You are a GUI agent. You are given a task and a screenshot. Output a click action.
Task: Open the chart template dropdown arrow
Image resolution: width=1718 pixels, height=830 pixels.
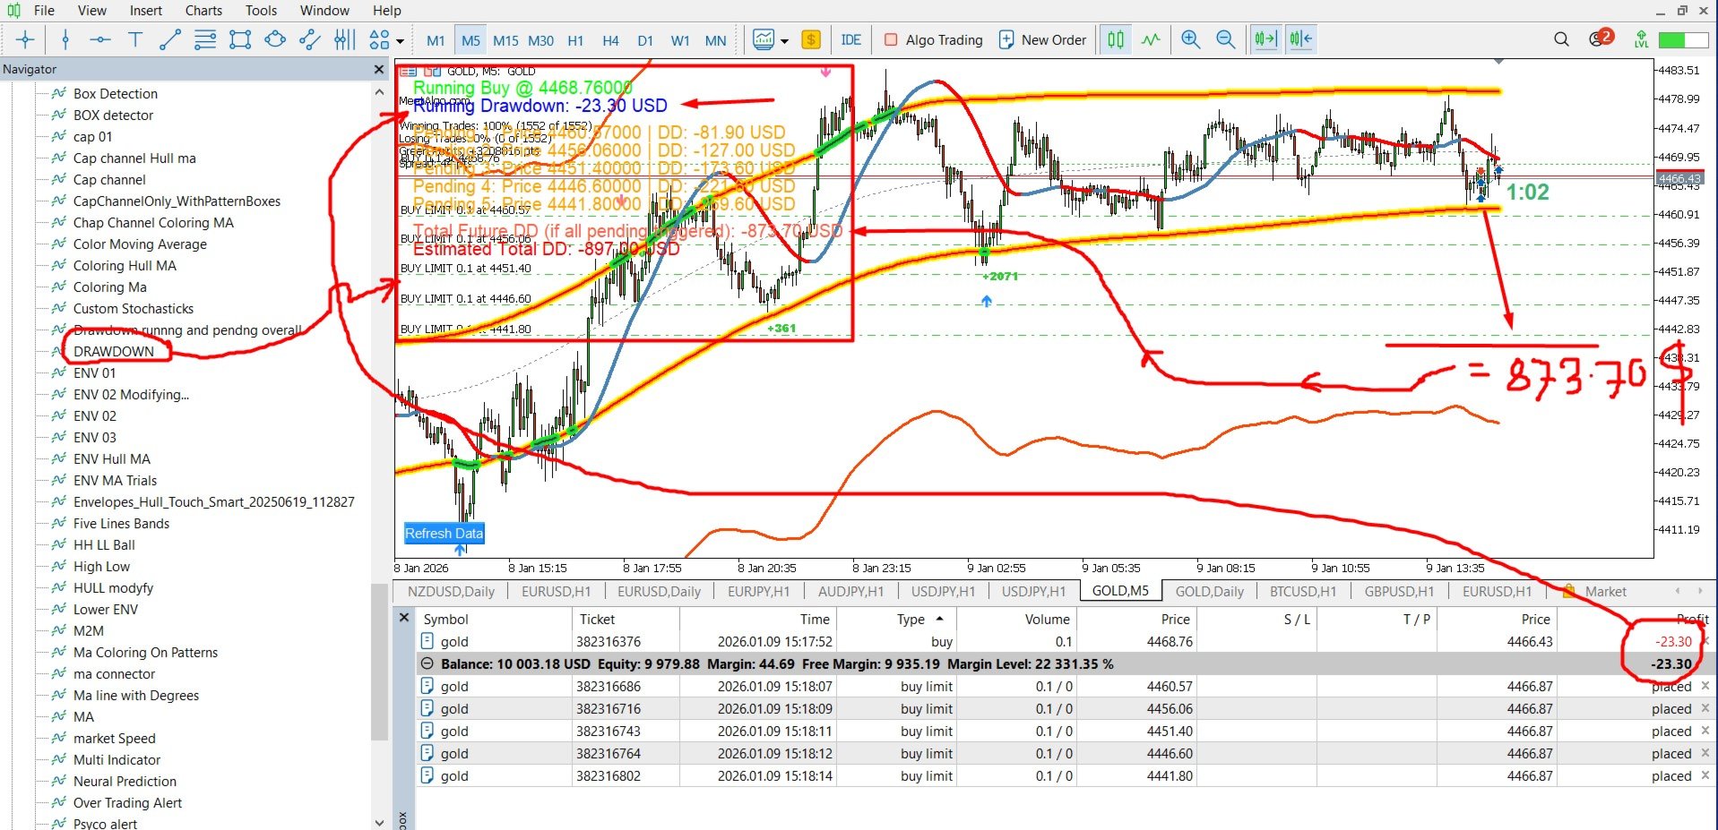(x=784, y=40)
